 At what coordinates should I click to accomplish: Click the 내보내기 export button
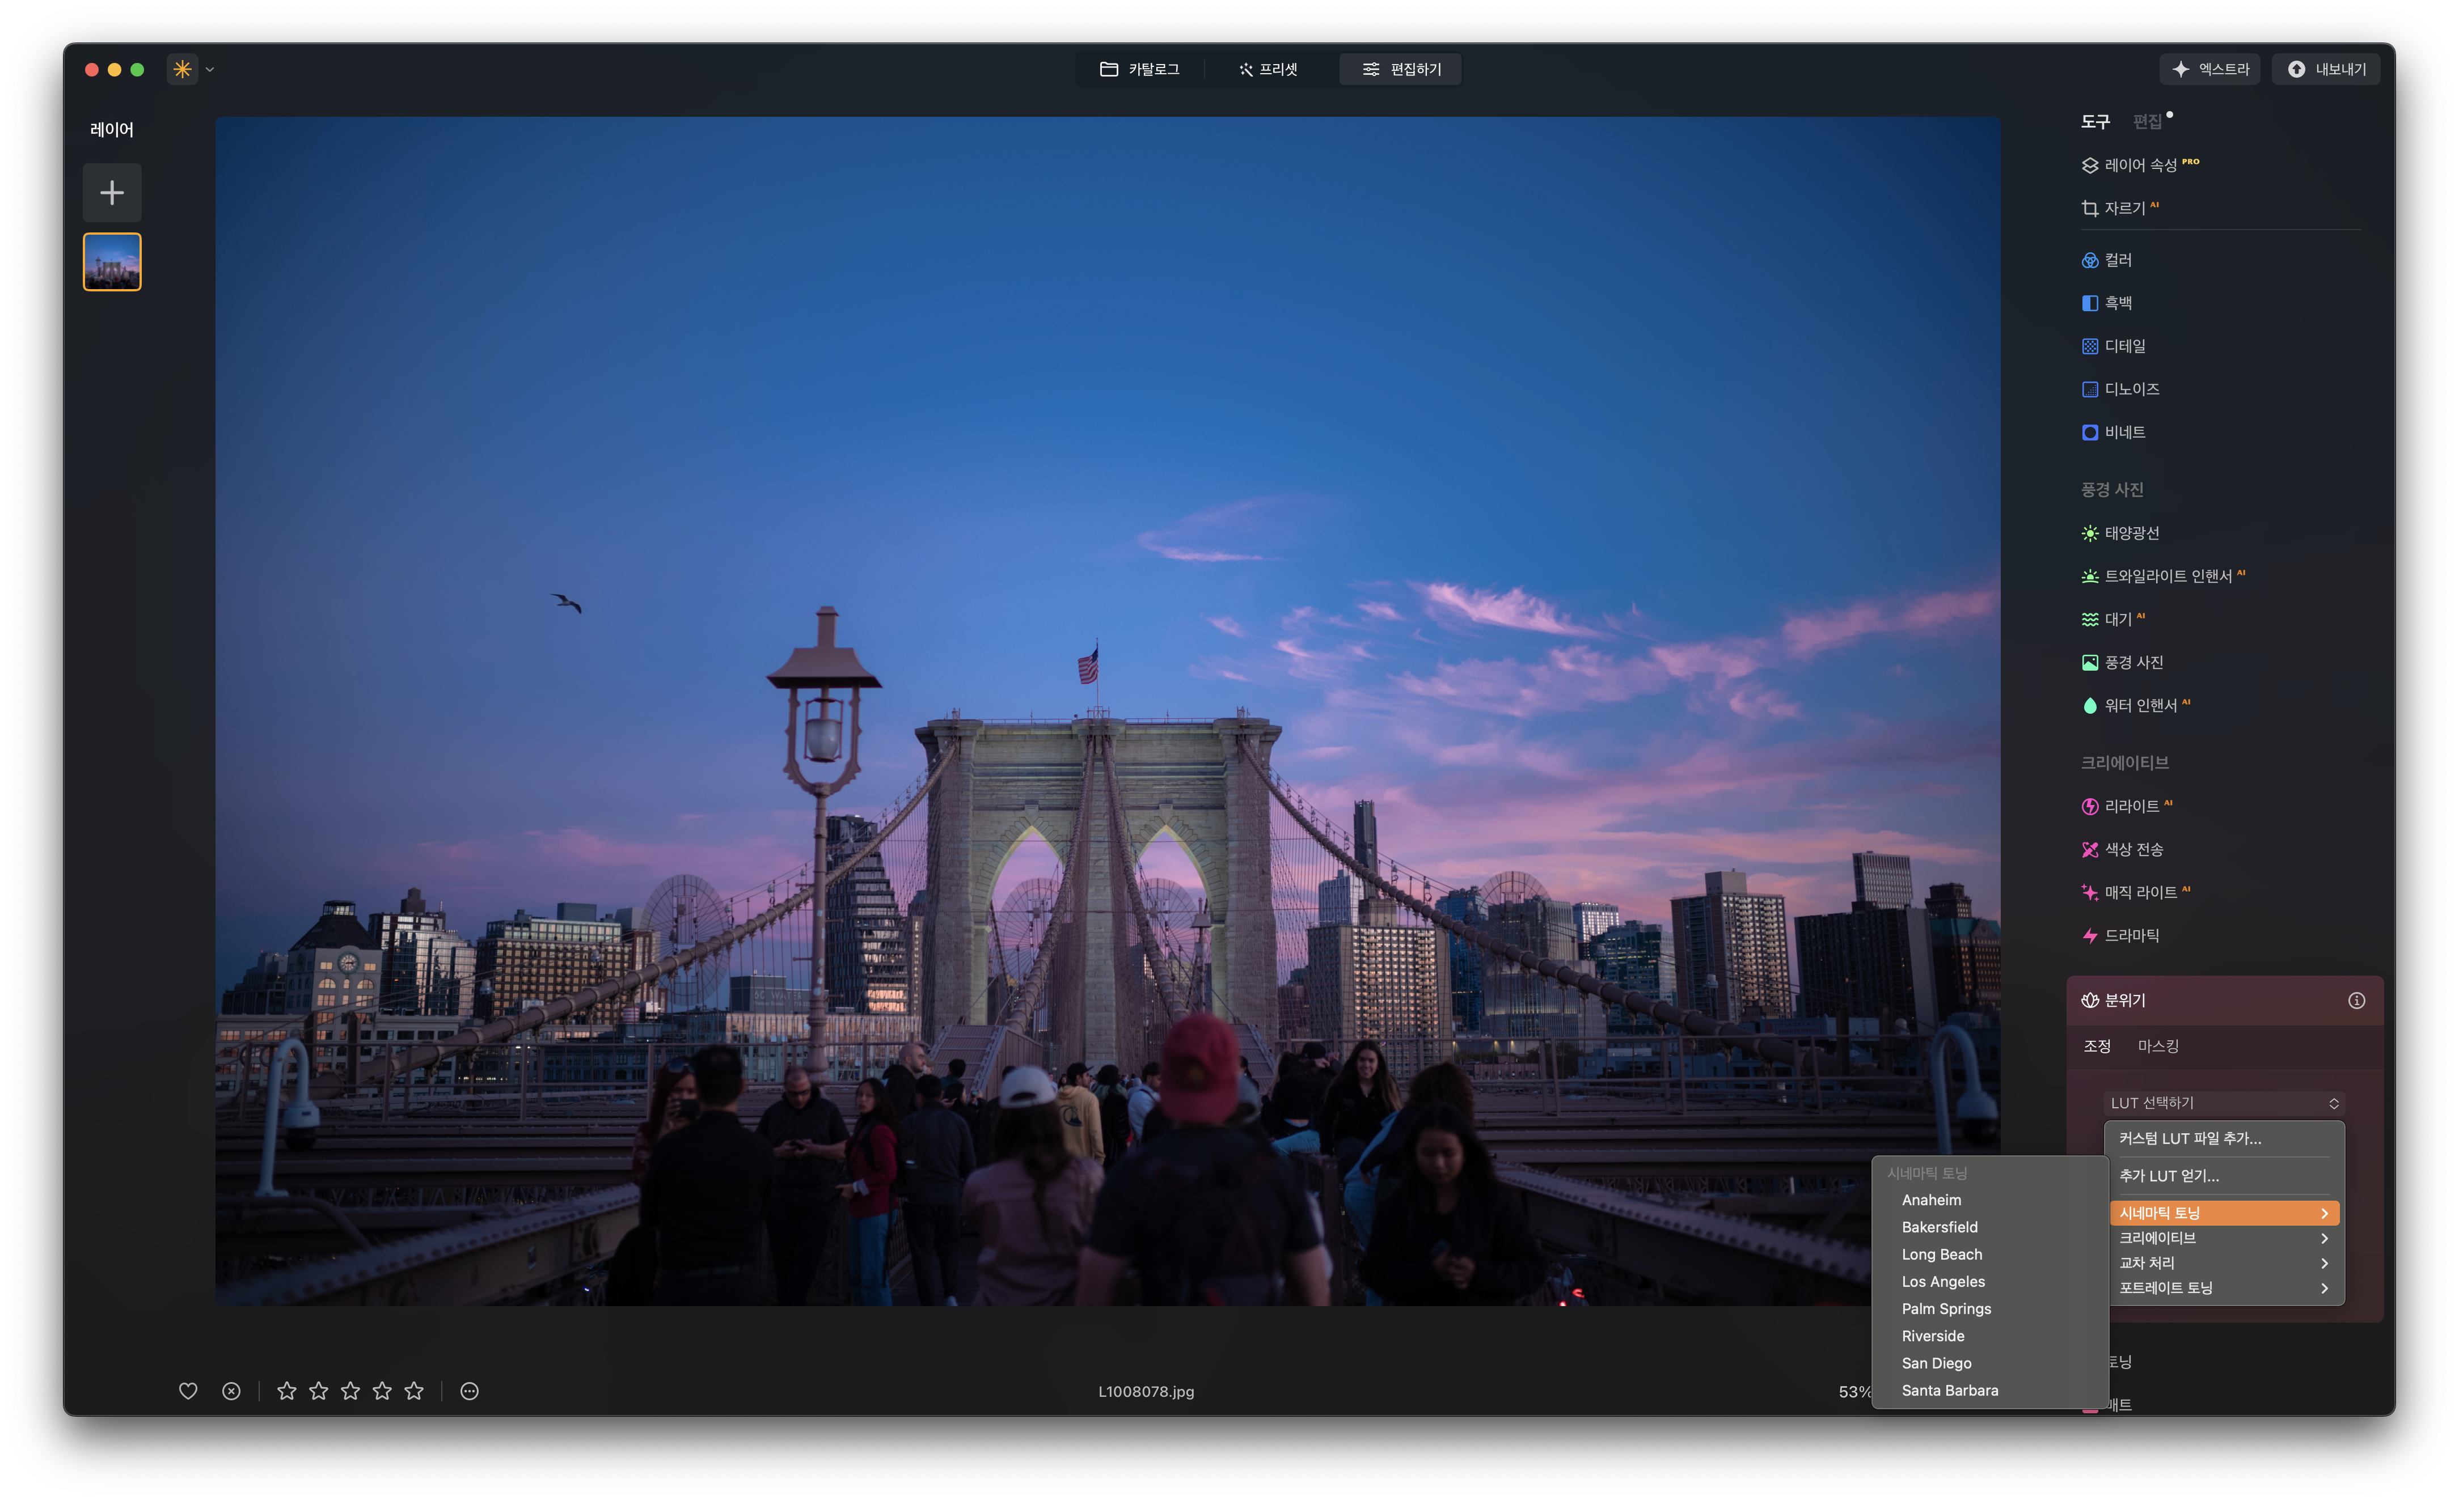[2326, 69]
